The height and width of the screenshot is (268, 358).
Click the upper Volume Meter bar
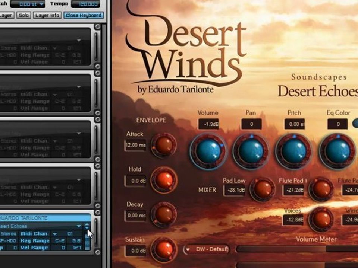point(297,249)
